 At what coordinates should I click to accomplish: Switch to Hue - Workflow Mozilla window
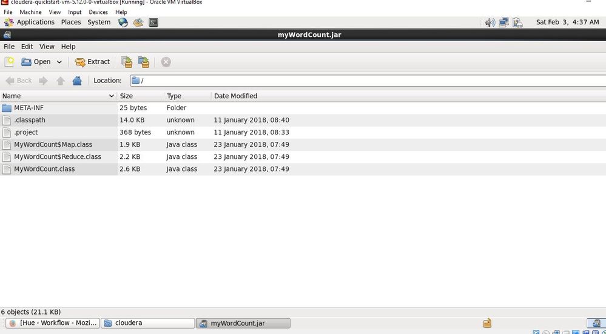(53, 323)
